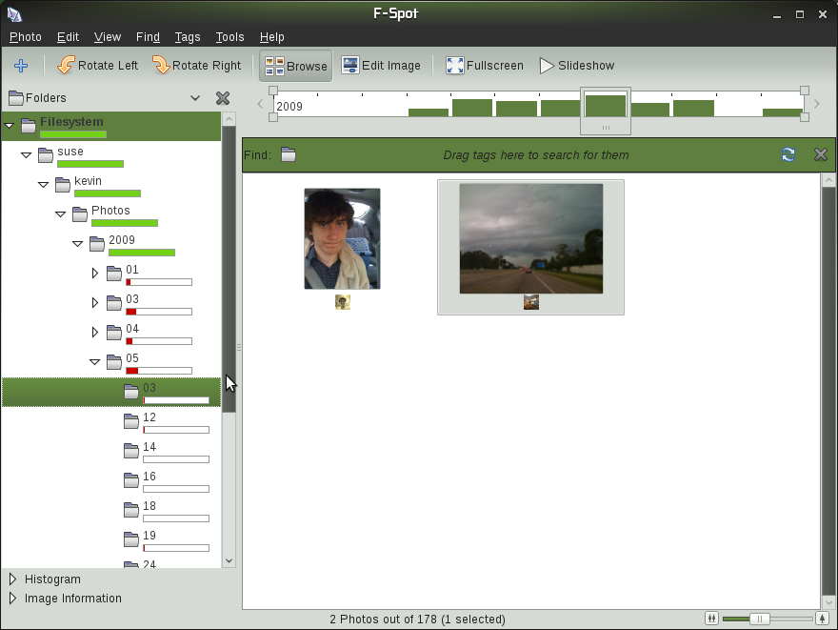The width and height of the screenshot is (838, 630).
Task: Open the Tags menu
Action: click(188, 37)
